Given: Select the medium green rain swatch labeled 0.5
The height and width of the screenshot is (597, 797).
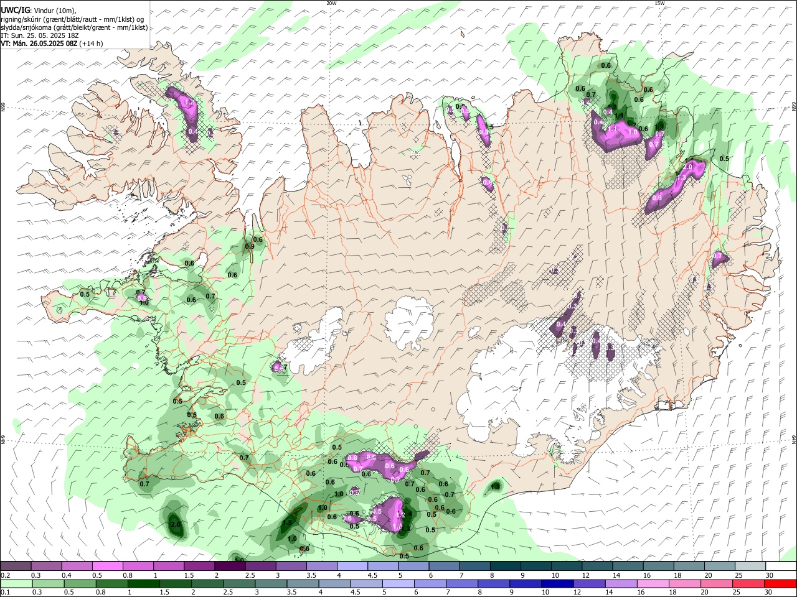Looking at the screenshot, I should [80, 583].
